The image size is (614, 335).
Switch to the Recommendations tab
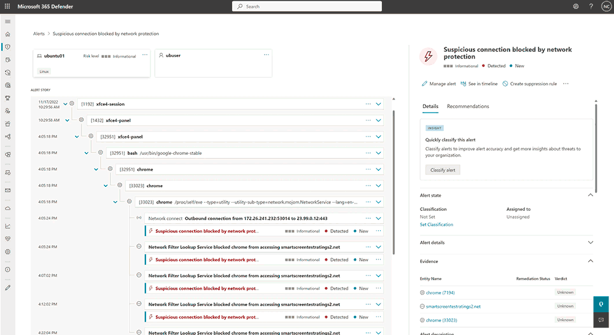click(x=467, y=106)
